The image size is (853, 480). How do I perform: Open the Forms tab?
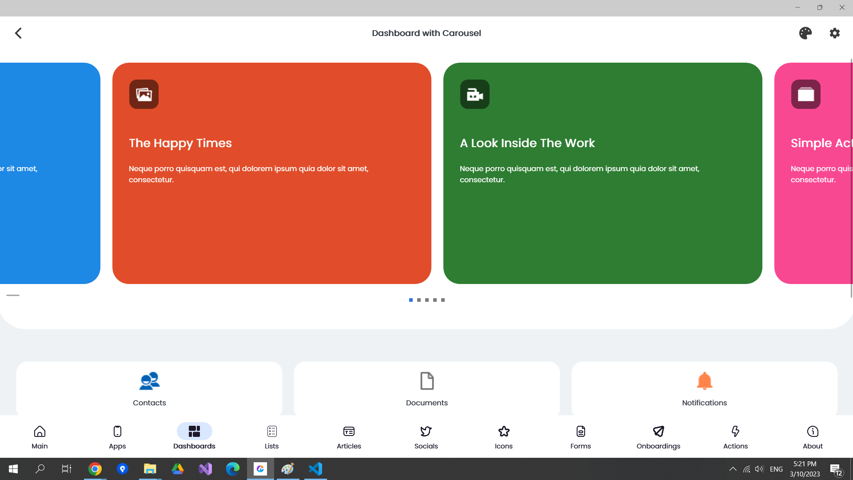pos(581,437)
